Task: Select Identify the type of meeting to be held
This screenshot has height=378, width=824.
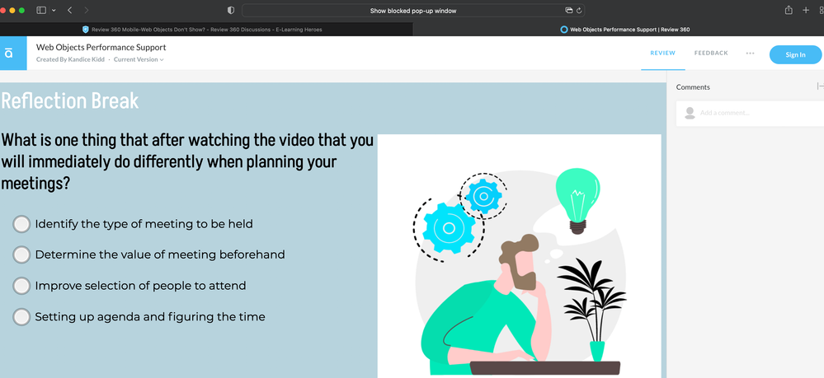Action: coord(21,224)
